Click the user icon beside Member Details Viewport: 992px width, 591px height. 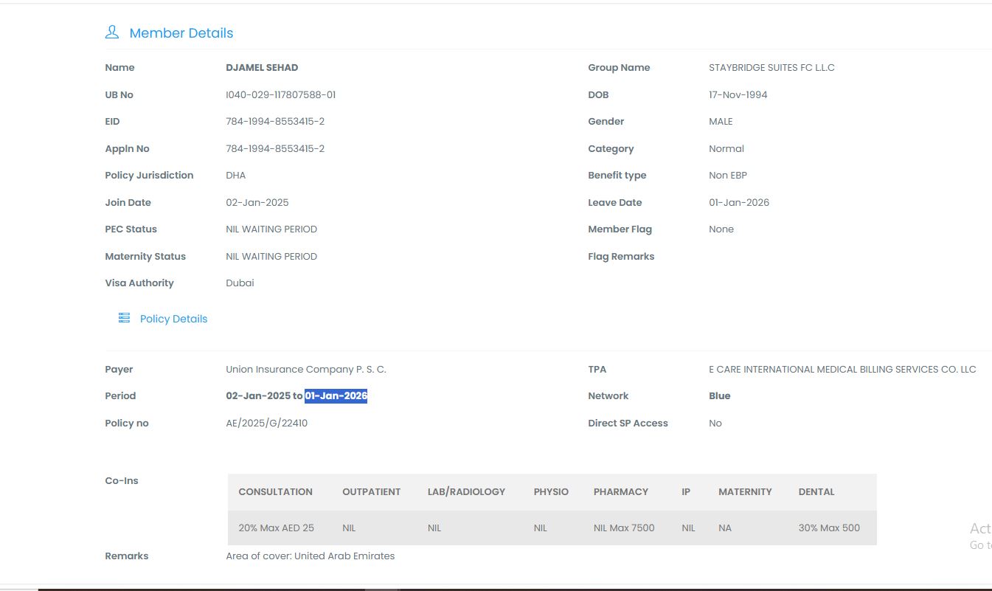coord(112,32)
